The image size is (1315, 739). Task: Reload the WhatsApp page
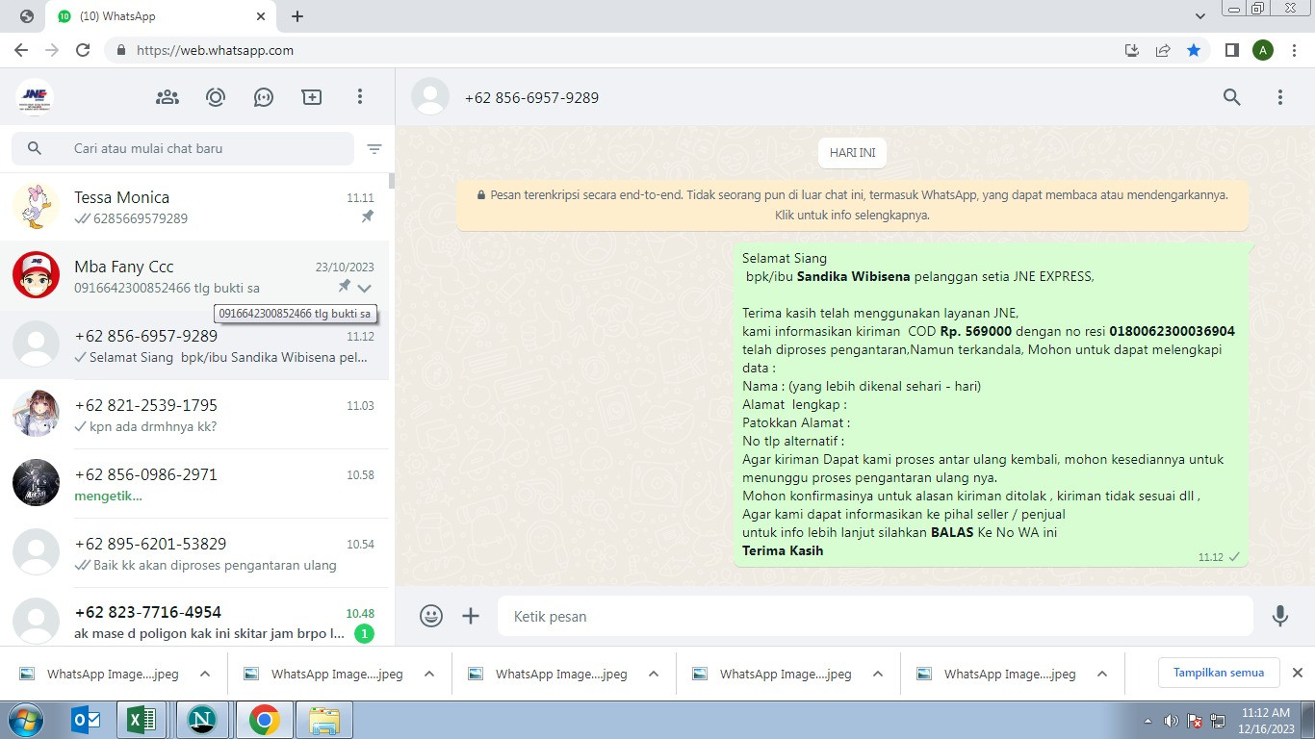click(83, 50)
